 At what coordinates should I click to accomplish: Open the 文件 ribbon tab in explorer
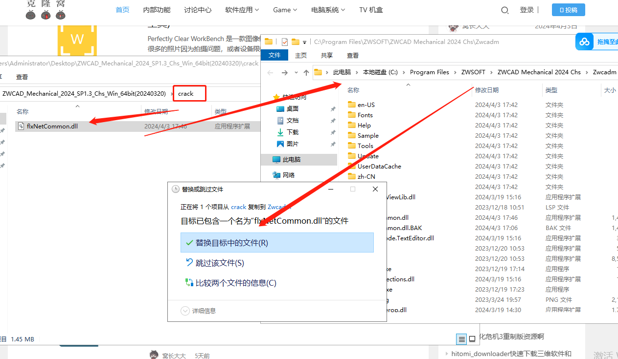coord(275,55)
